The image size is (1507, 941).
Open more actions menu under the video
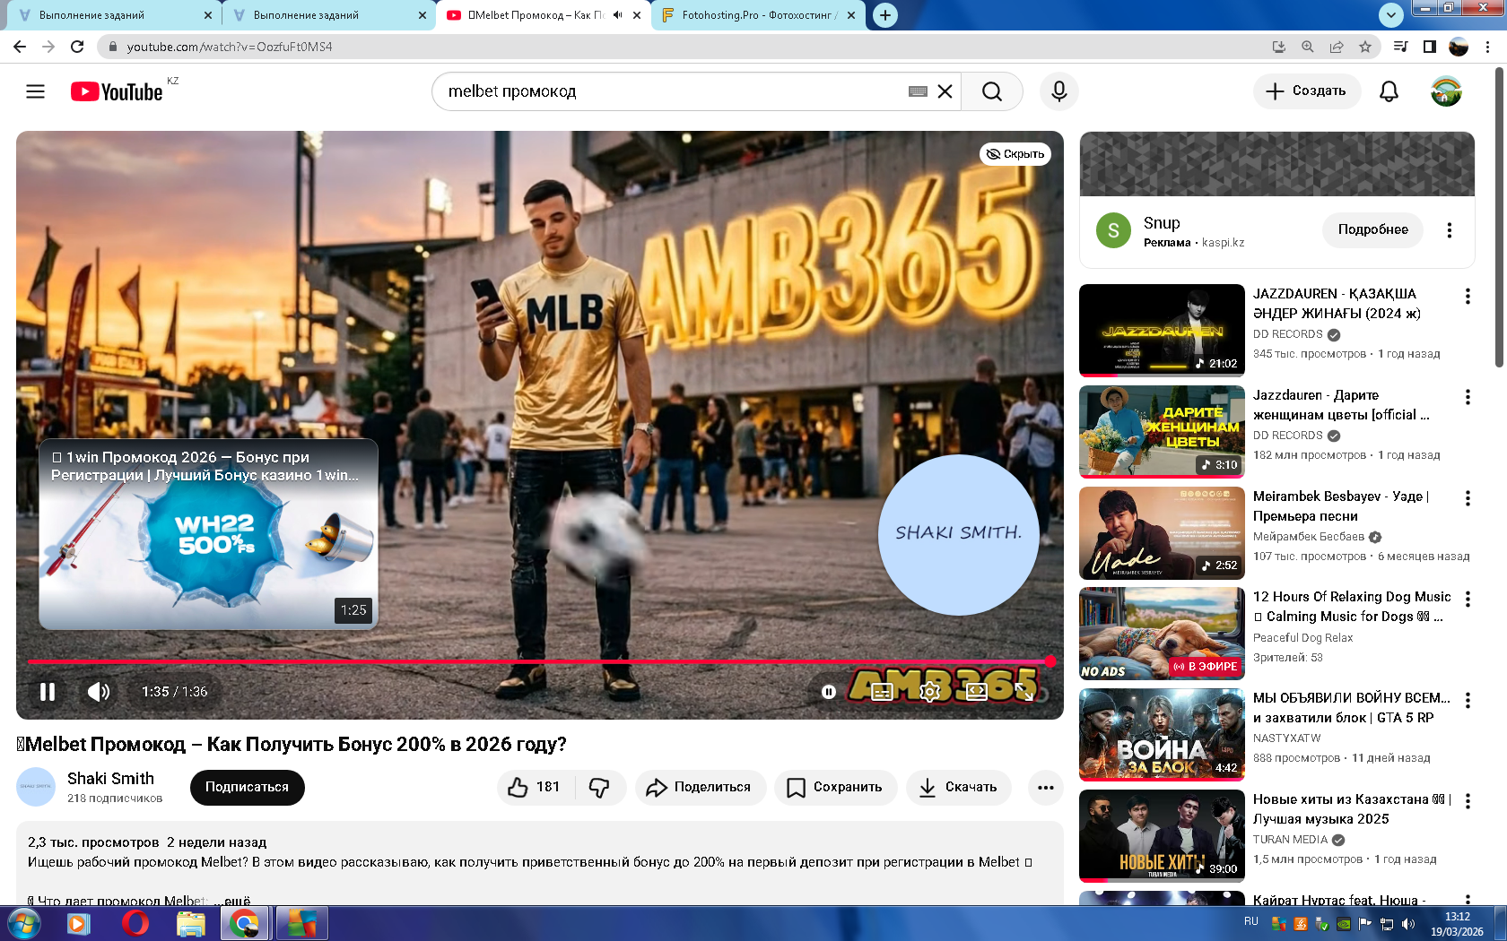coord(1045,787)
